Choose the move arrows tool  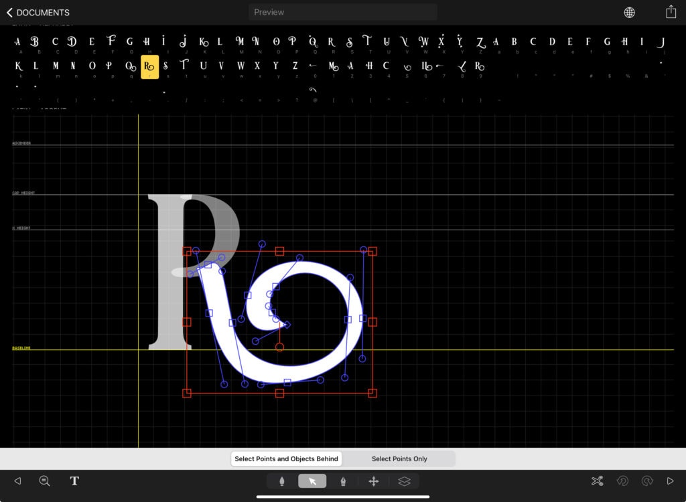pyautogui.click(x=374, y=481)
